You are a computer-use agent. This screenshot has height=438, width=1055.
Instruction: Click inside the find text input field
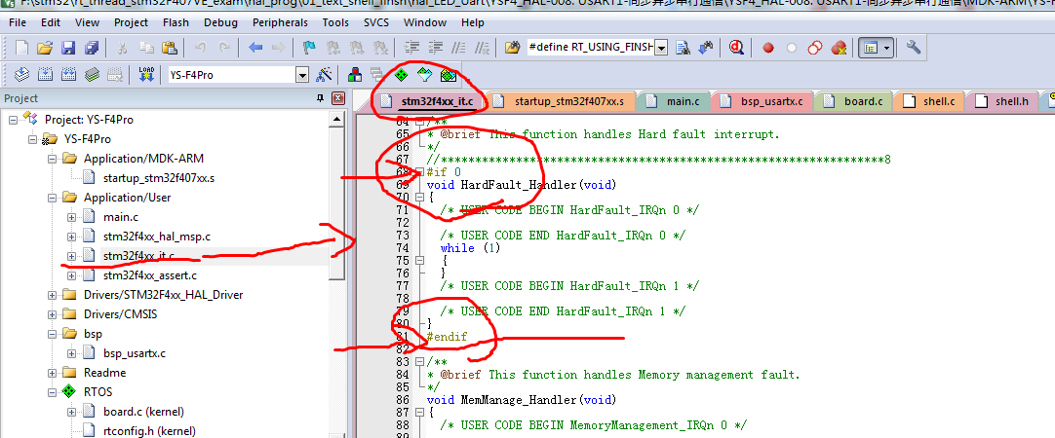590,48
